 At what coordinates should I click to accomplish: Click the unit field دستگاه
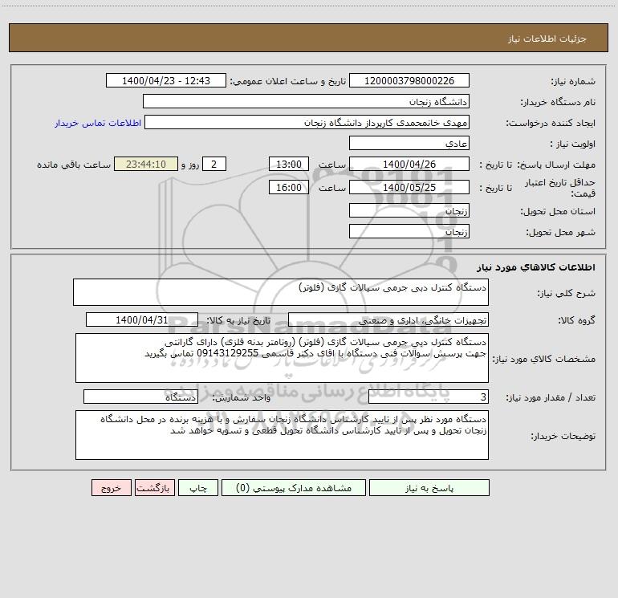[x=140, y=397]
